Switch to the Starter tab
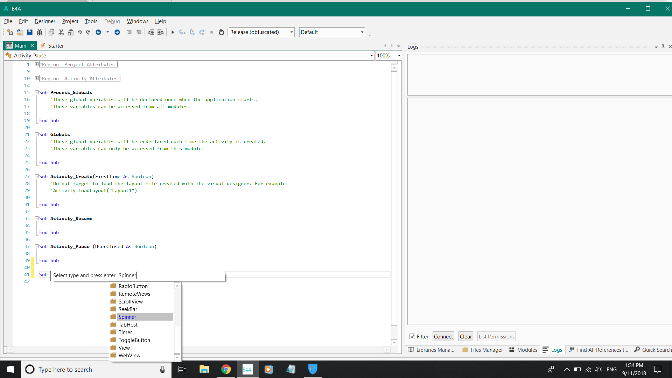 [55, 45]
